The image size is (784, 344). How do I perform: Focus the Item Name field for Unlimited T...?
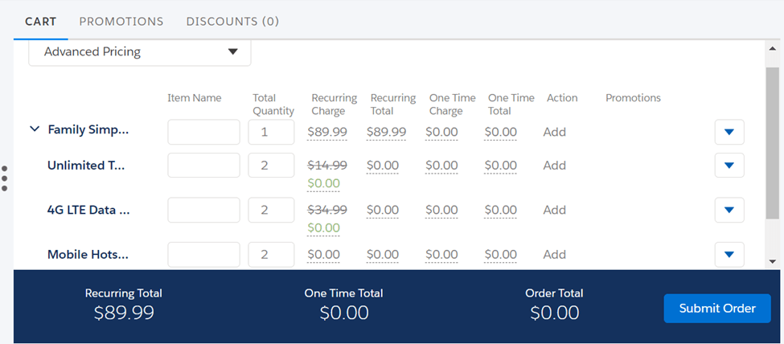(x=203, y=166)
